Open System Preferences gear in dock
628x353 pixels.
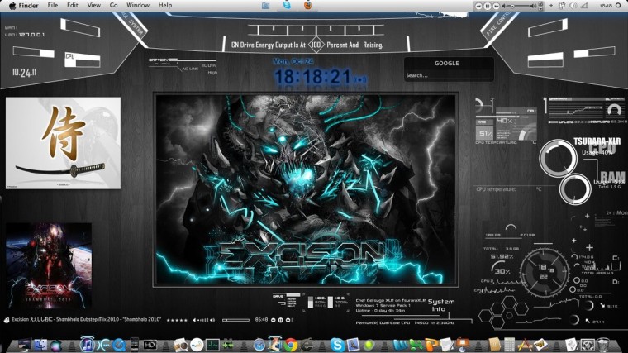point(588,345)
